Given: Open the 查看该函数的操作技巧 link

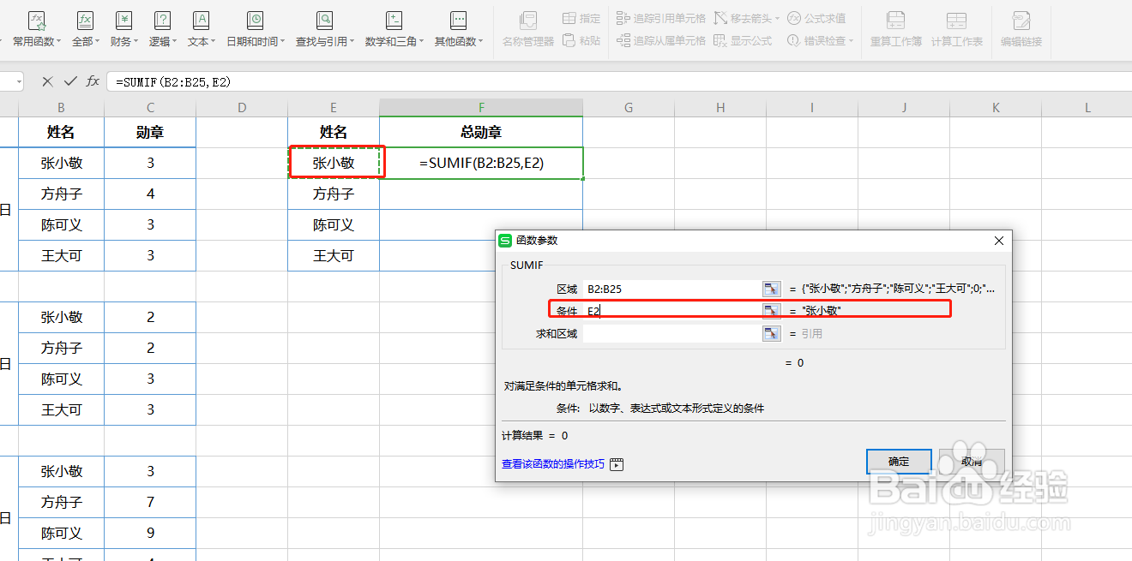Looking at the screenshot, I should [x=552, y=463].
